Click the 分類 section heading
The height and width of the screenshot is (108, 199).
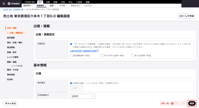point(38,74)
